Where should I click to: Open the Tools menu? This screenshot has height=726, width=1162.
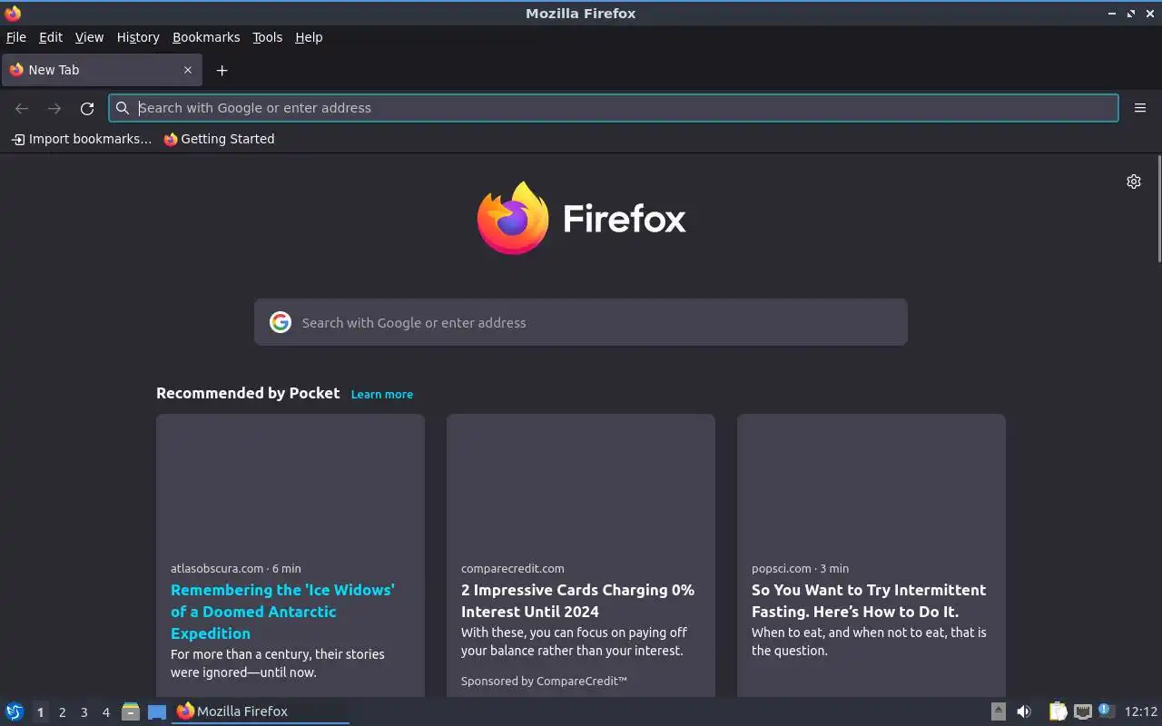(x=267, y=37)
